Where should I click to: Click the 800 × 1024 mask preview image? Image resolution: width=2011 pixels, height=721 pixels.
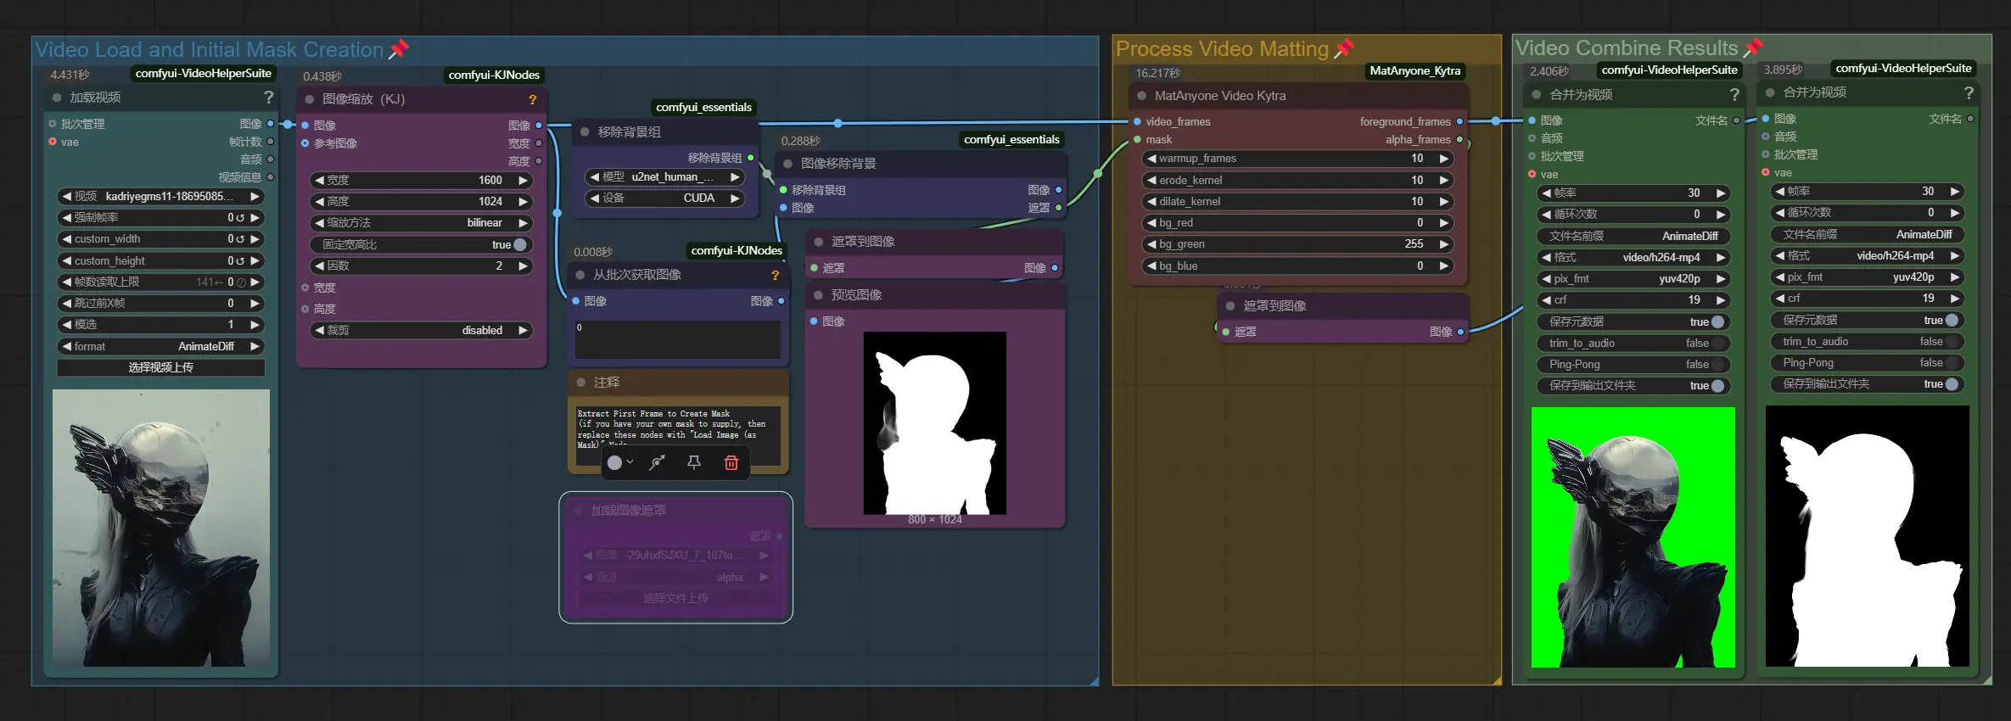(x=935, y=422)
